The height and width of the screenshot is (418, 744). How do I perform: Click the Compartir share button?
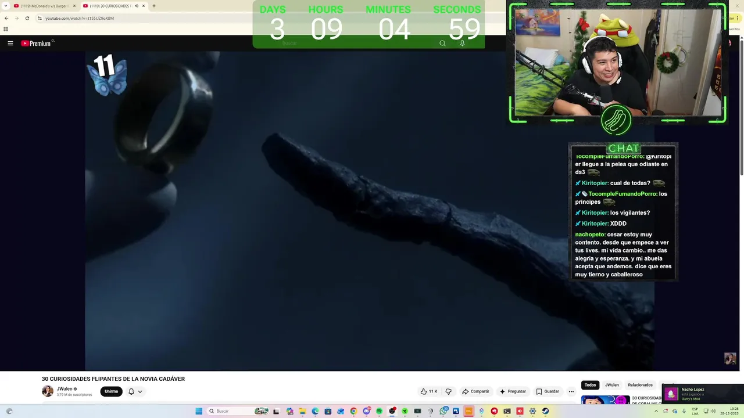(475, 391)
